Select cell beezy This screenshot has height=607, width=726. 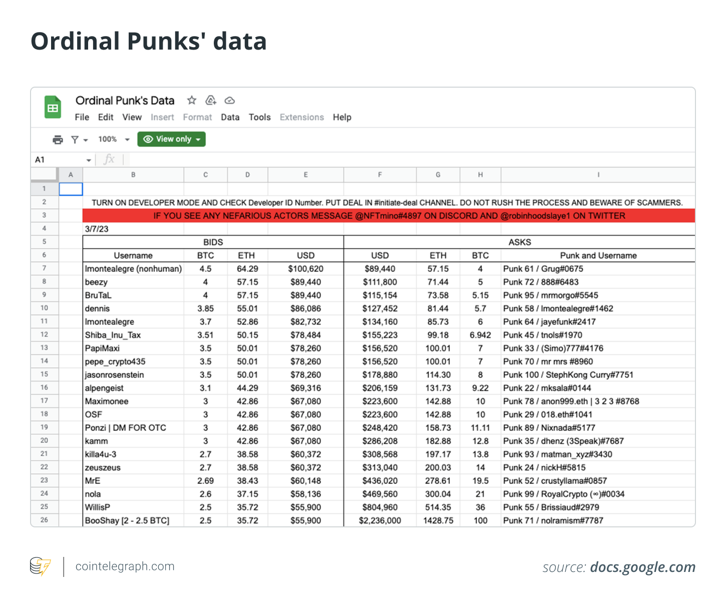[x=133, y=282]
